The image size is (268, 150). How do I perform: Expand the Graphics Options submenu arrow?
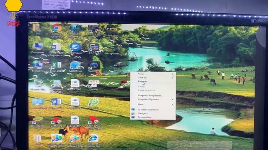click(173, 99)
